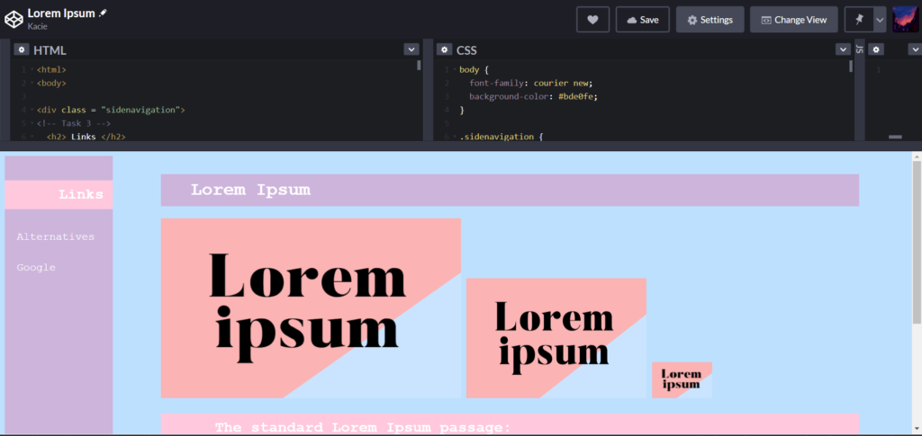922x436 pixels.
Task: Collapse the sidenavigation div in the HTML editor
Action: (x=32, y=110)
